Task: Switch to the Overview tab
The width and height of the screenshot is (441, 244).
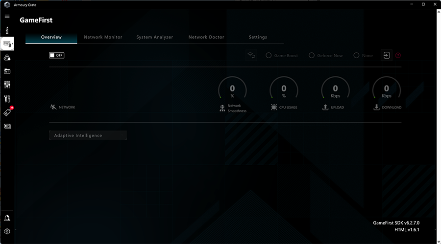Action: coord(51,37)
